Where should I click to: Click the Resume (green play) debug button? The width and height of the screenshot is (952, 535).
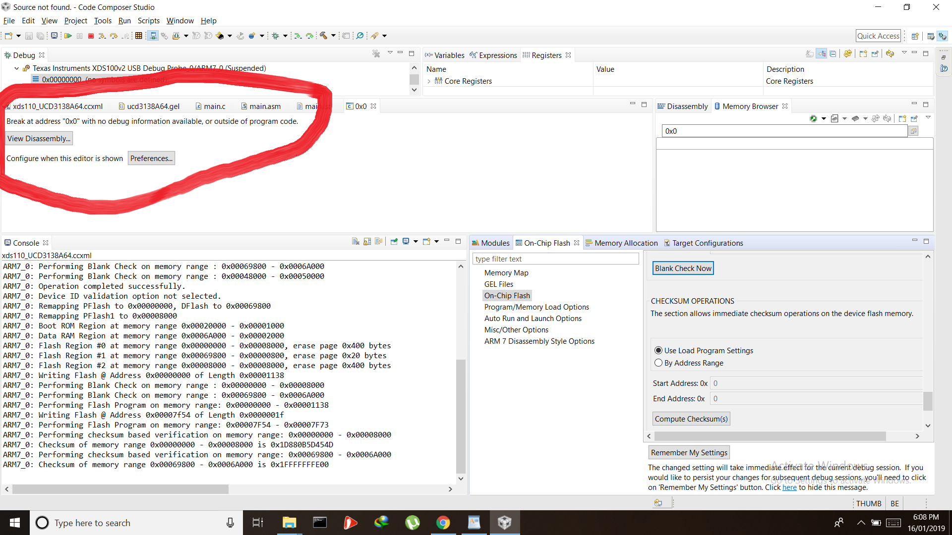pyautogui.click(x=68, y=36)
